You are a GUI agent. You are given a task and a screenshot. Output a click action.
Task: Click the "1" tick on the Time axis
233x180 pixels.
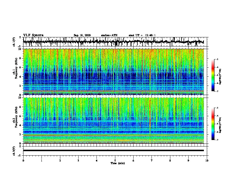[41, 161]
